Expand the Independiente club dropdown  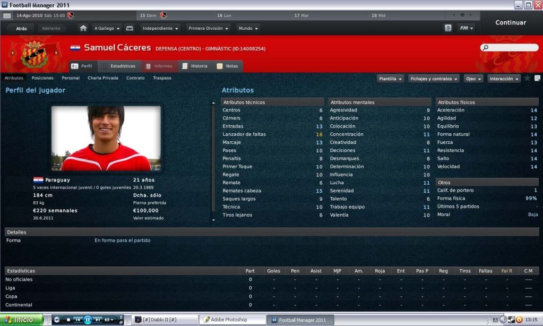[160, 29]
